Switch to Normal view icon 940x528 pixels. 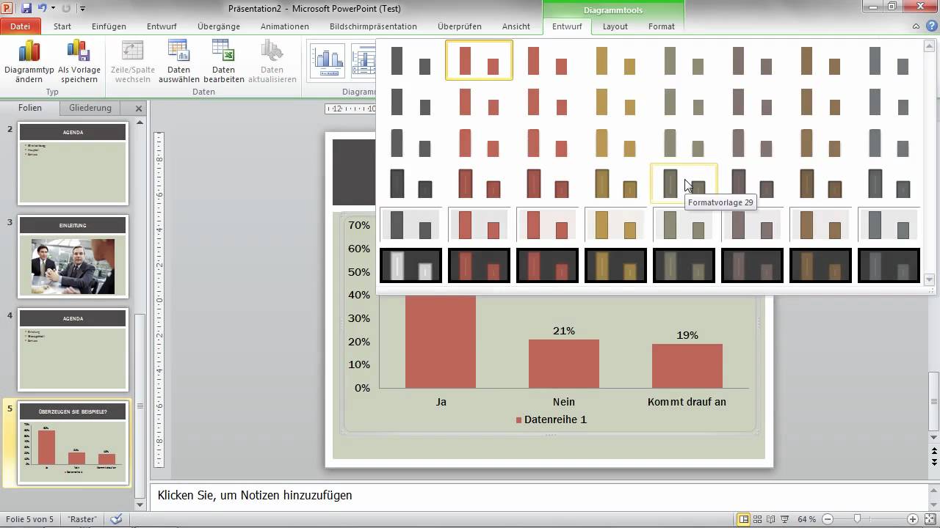tap(744, 519)
